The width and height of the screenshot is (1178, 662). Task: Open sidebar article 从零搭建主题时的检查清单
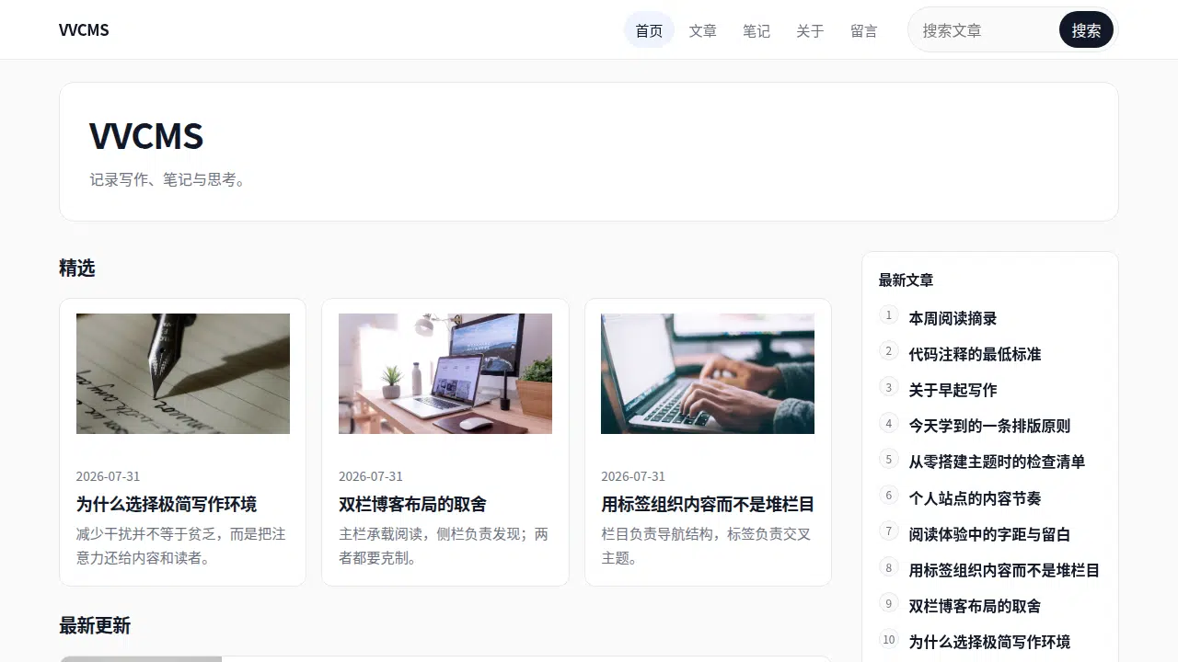(997, 462)
